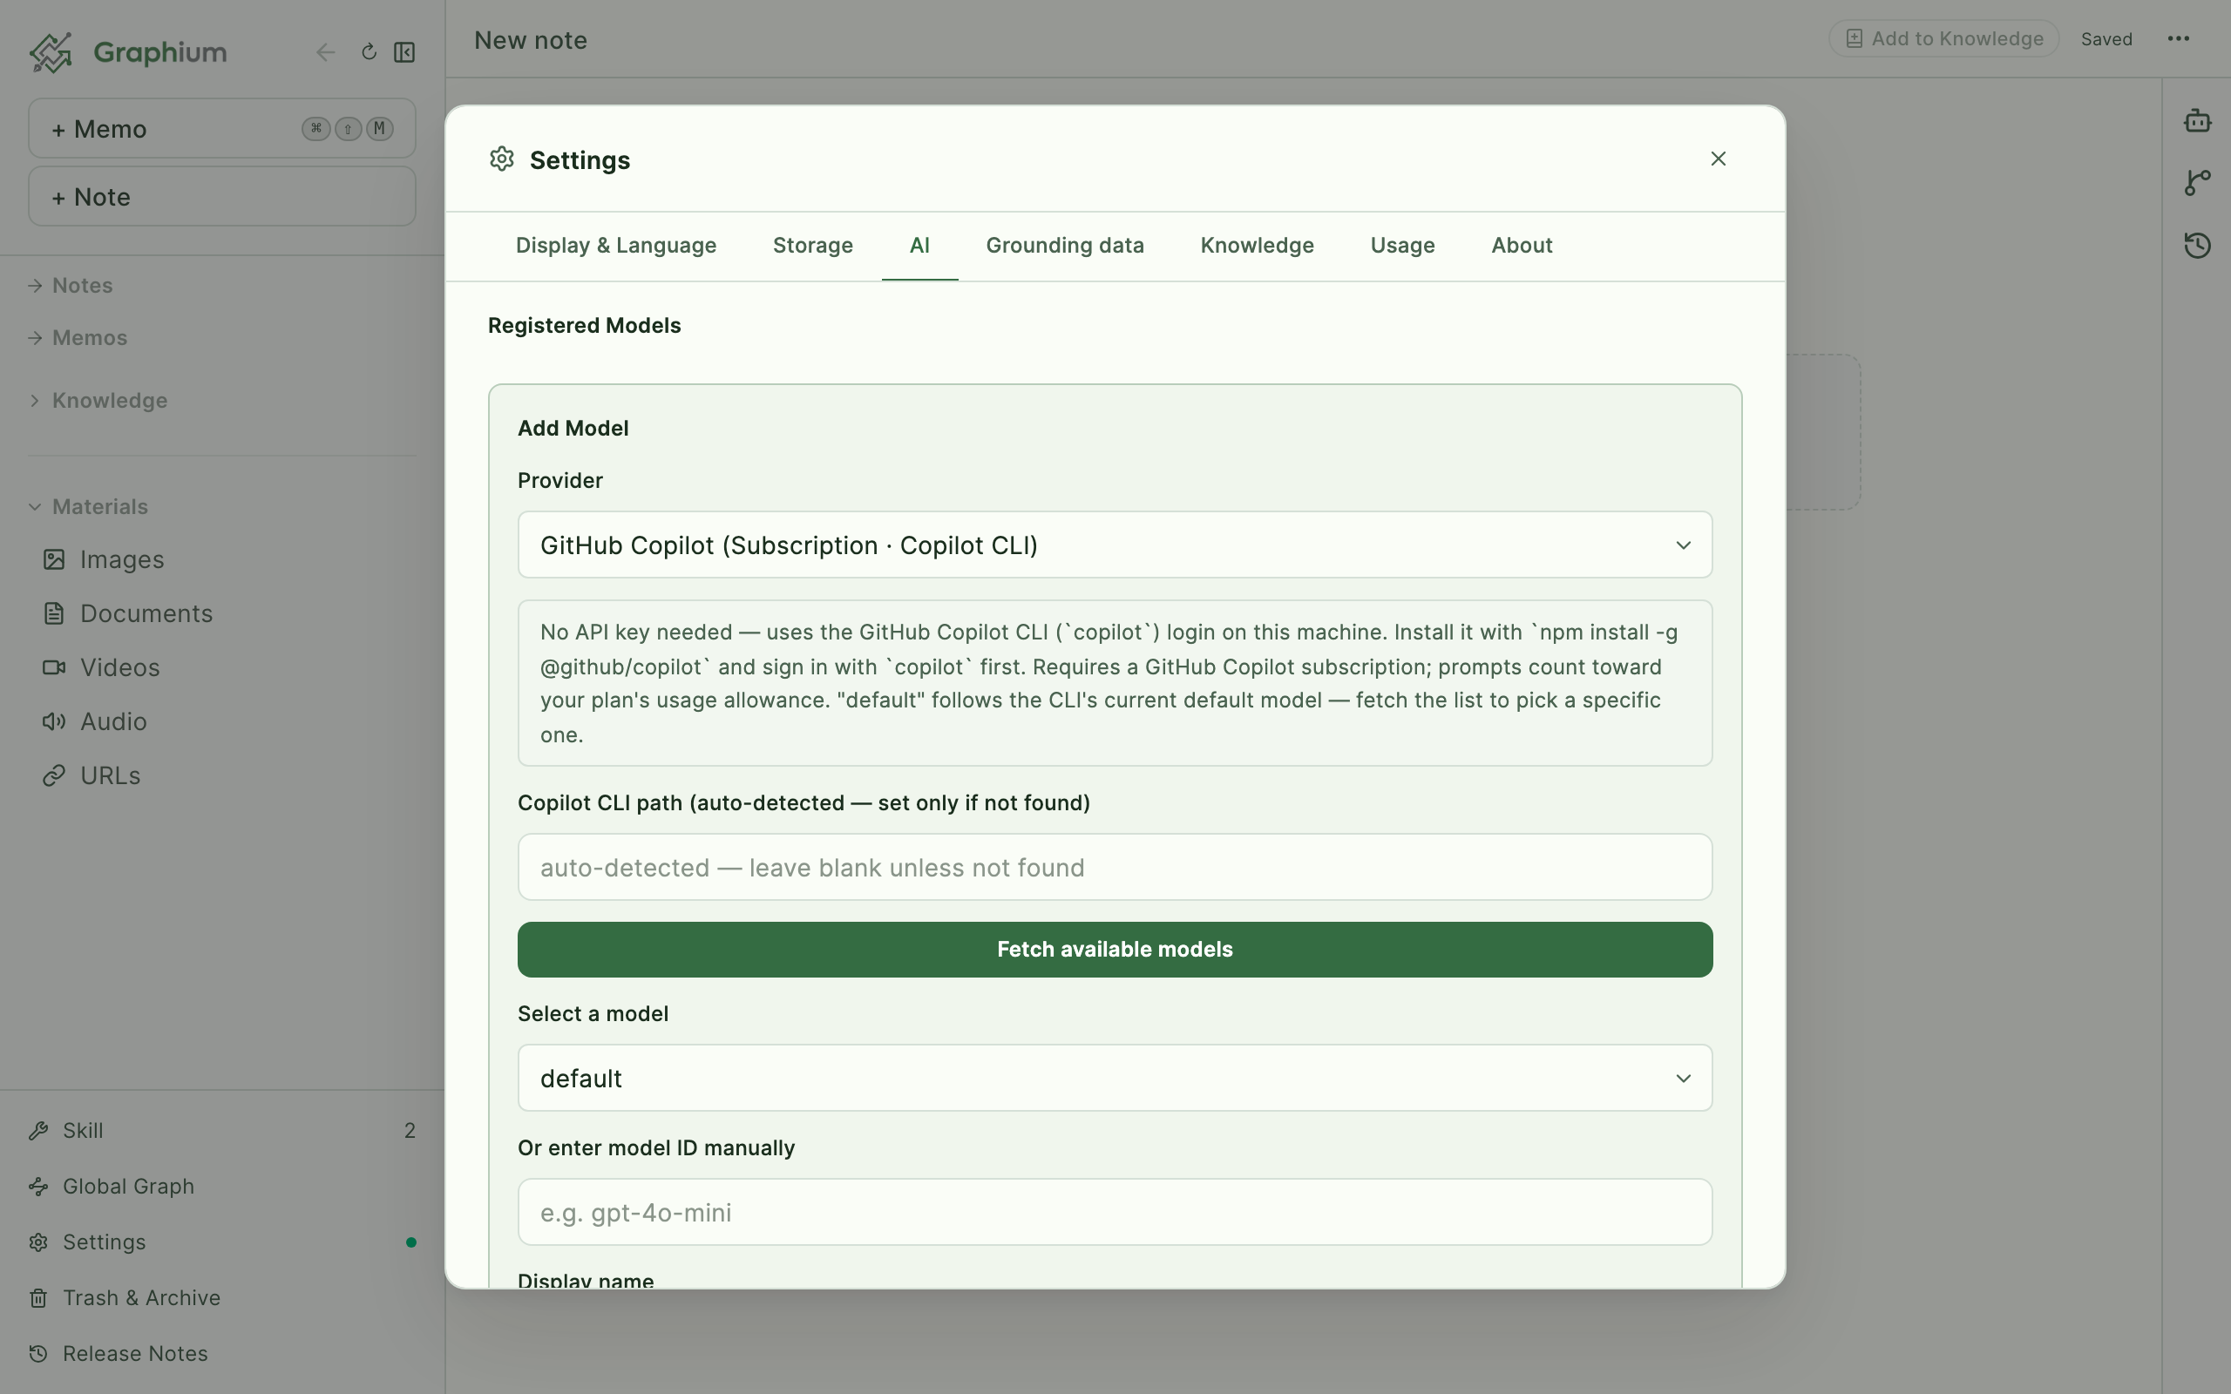Switch to the Storage tab
This screenshot has height=1394, width=2231.
pyautogui.click(x=812, y=245)
